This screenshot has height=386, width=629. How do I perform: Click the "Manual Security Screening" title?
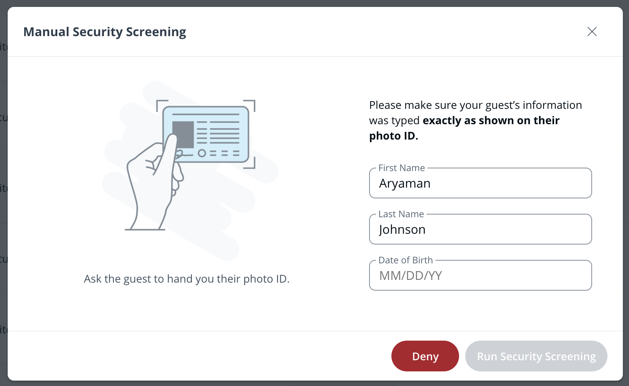(105, 32)
